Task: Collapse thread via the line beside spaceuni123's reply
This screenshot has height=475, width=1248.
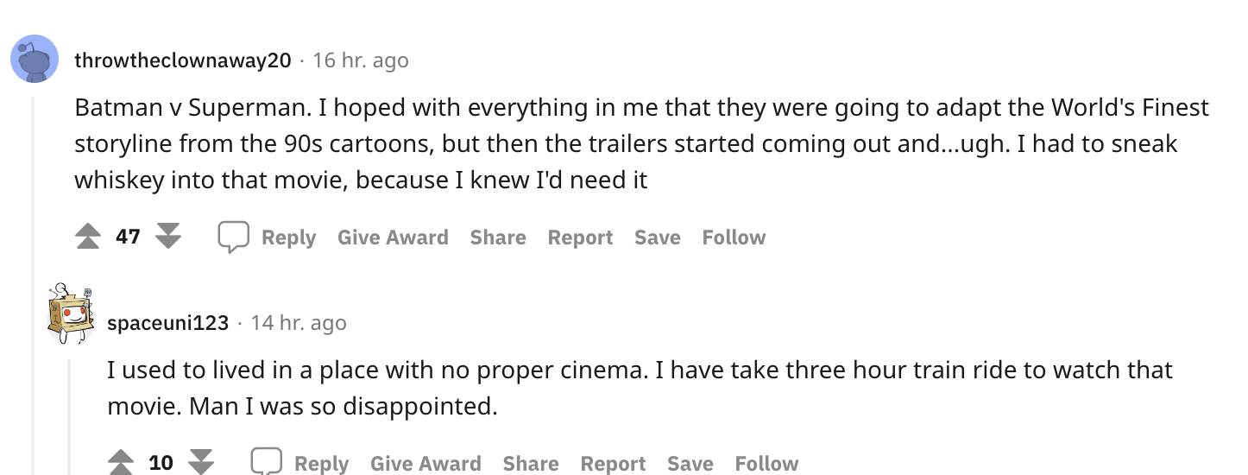Action: click(71, 415)
